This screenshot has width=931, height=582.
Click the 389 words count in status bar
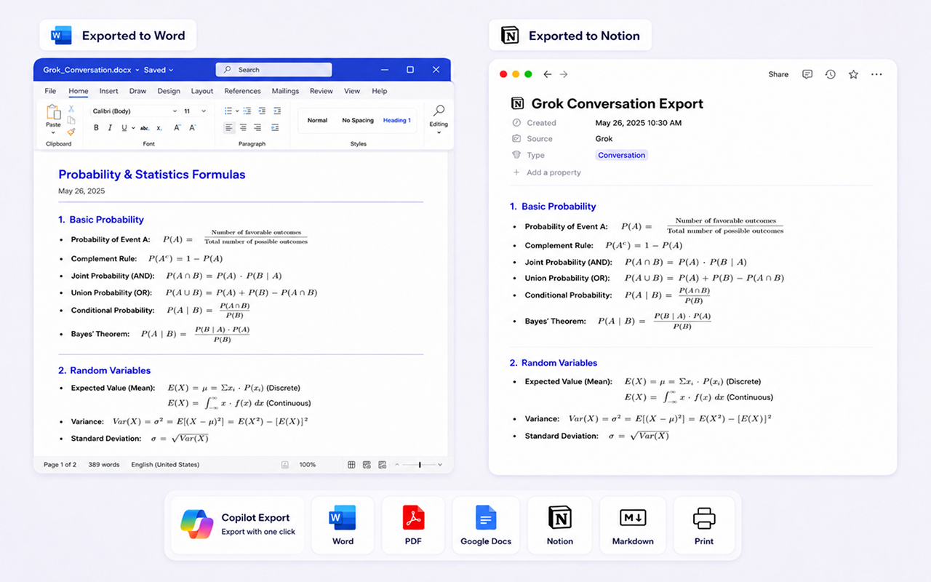(104, 464)
